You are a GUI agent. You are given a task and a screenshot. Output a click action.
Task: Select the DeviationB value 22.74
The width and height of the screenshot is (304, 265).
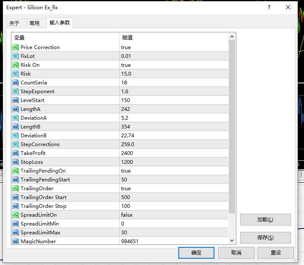click(x=127, y=136)
